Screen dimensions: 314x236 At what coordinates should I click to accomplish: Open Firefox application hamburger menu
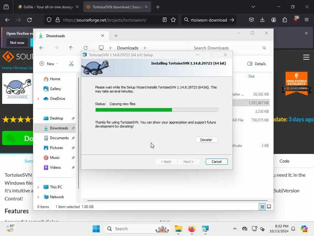tap(307, 20)
